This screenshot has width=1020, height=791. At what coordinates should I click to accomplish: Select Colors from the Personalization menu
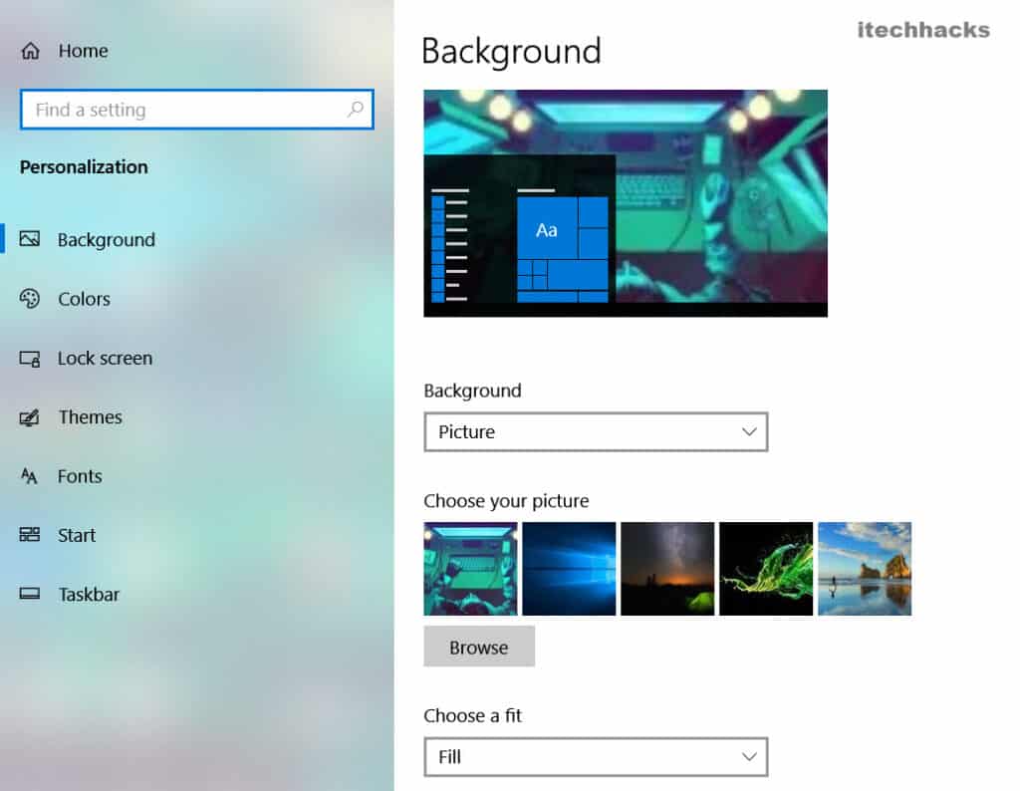85,299
